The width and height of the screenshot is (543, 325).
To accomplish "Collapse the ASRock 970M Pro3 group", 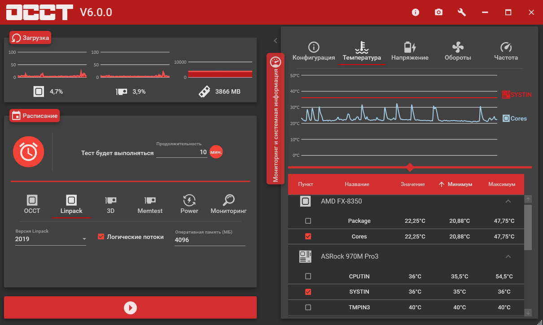I will 508,256.
